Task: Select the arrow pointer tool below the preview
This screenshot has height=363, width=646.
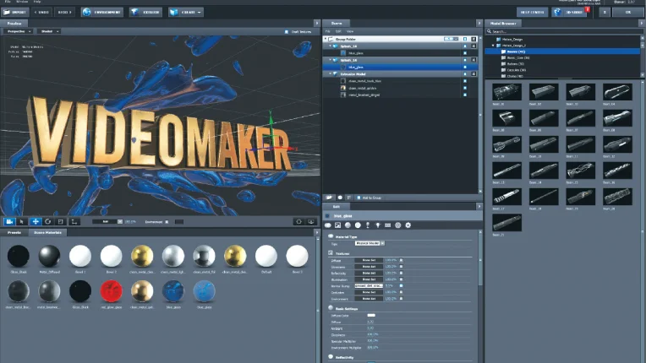Action: (22, 221)
